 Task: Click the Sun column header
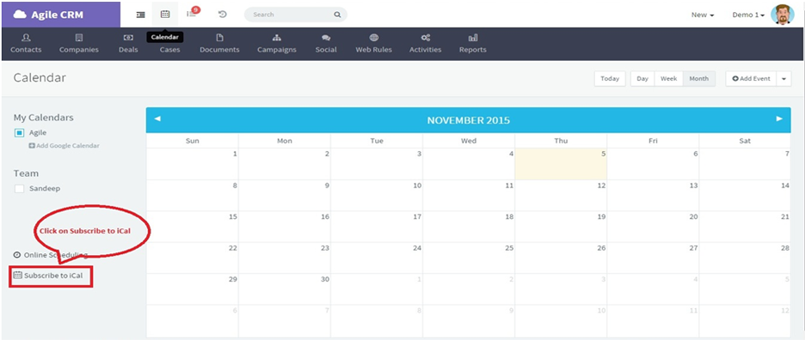coord(192,141)
